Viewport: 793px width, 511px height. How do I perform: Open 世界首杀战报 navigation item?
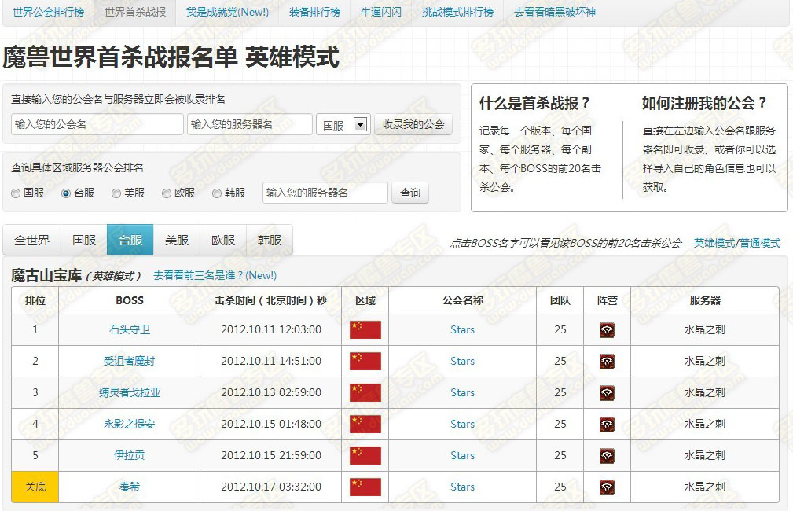click(x=135, y=12)
